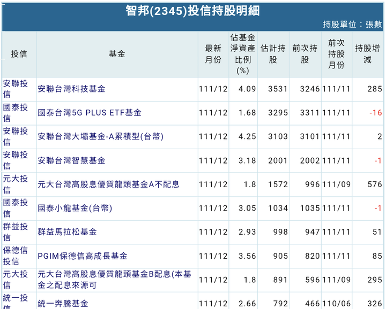Select the estimated holding value 3103

[x=278, y=136]
